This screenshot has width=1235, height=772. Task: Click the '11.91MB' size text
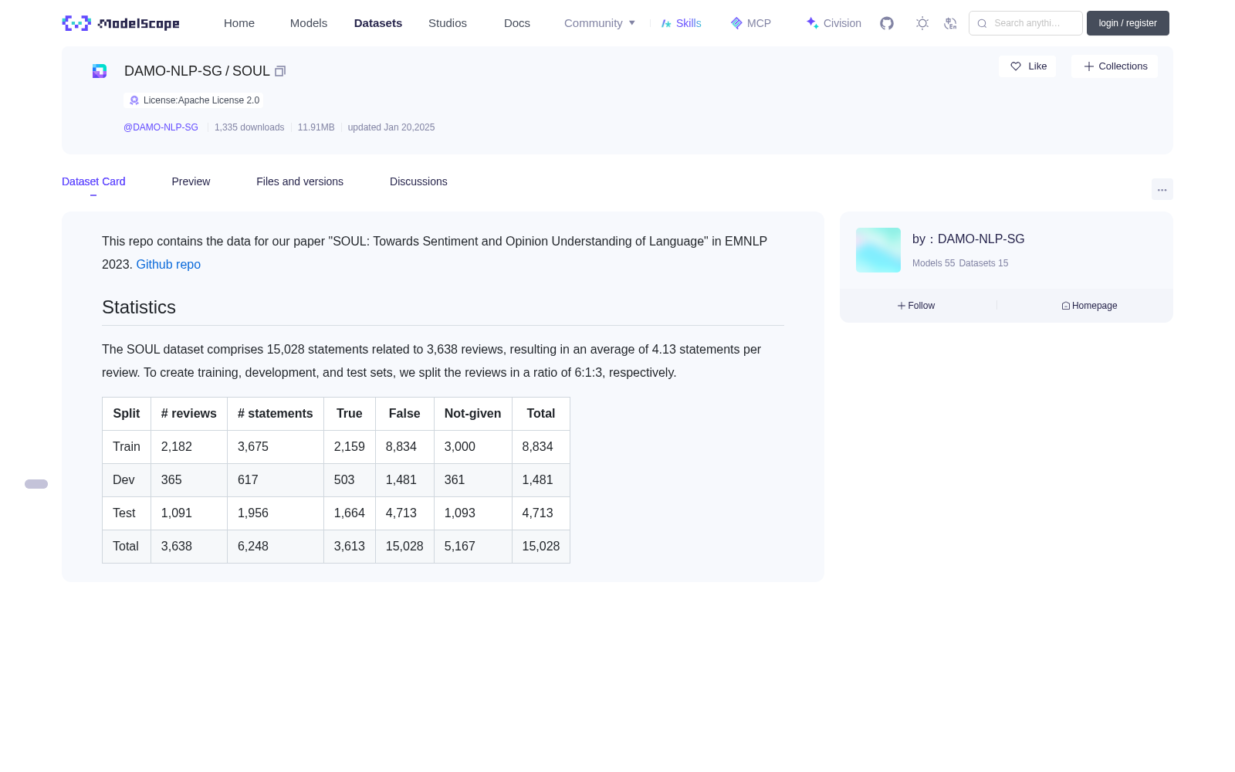(x=316, y=127)
